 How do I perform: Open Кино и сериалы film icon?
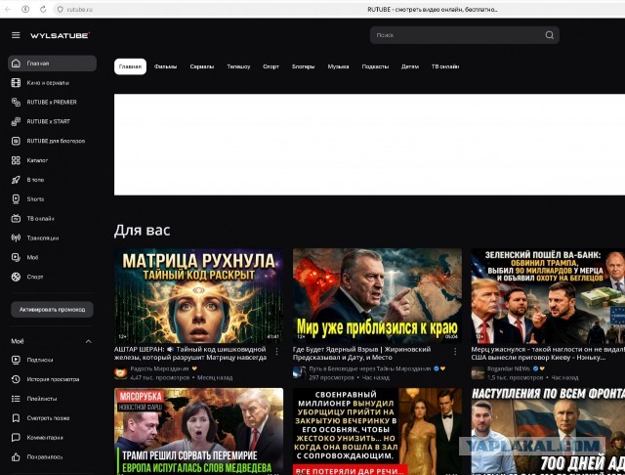16,82
